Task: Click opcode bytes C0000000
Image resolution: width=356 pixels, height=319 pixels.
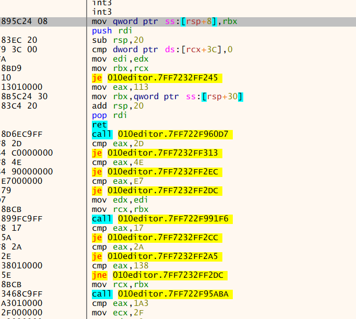Action: (x=32, y=153)
